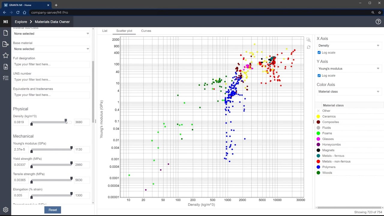Click Tensile strength slider maximum handle
Image resolution: width=384 pixels, height=216 pixels.
71,178
